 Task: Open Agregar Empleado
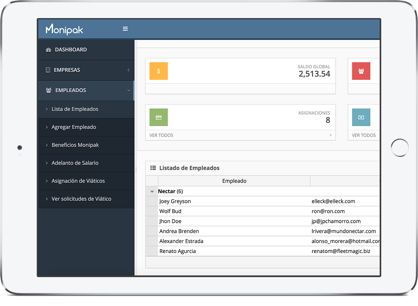pyautogui.click(x=86, y=127)
